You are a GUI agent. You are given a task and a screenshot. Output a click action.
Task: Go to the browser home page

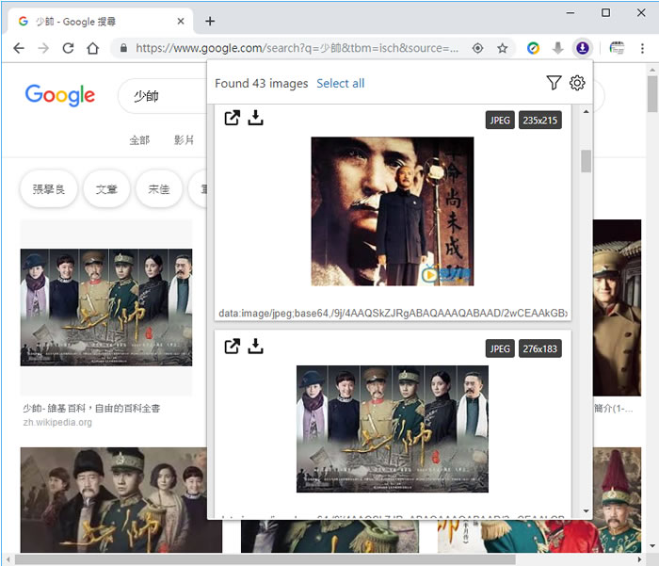click(x=93, y=48)
